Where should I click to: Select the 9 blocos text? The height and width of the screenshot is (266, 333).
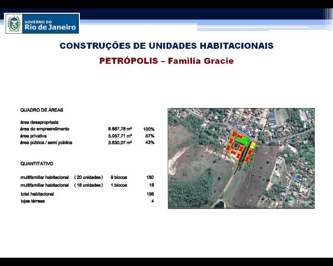coord(119,177)
